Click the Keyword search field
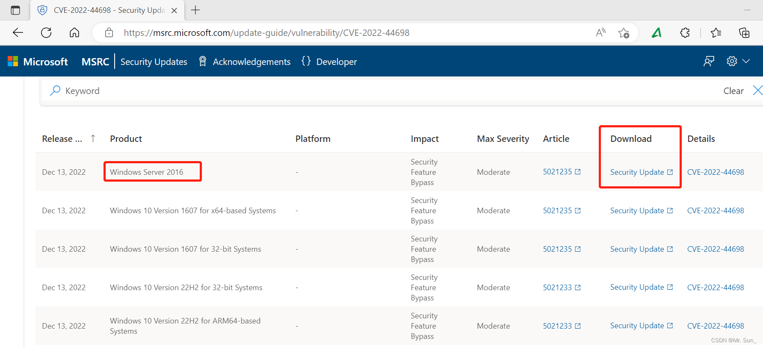 click(385, 91)
